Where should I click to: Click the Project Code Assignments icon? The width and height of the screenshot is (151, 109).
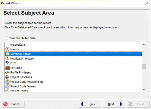[7, 82]
